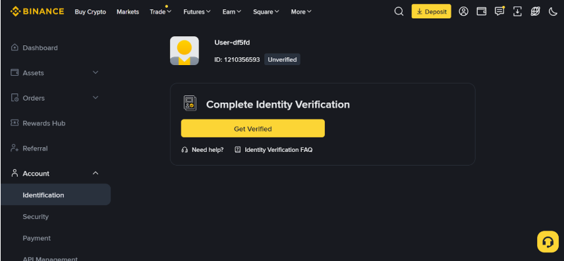The height and width of the screenshot is (261, 564).
Task: Open the Trade dropdown menu
Action: (x=160, y=11)
